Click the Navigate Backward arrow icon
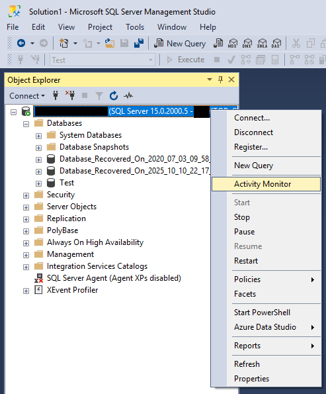This screenshot has height=394, width=326. [x=21, y=43]
